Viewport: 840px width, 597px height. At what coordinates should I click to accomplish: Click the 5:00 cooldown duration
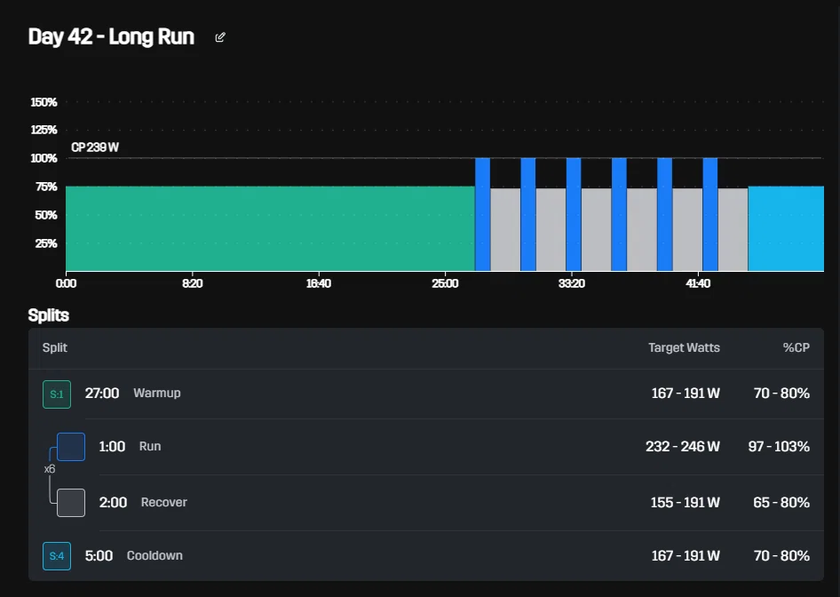[x=99, y=556]
